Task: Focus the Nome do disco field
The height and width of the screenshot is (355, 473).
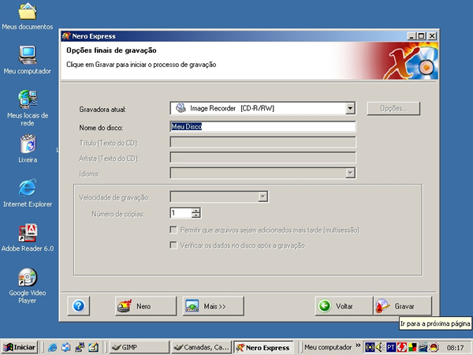Action: [x=263, y=126]
